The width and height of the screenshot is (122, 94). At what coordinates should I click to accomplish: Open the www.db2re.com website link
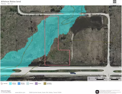click(x=20, y=92)
